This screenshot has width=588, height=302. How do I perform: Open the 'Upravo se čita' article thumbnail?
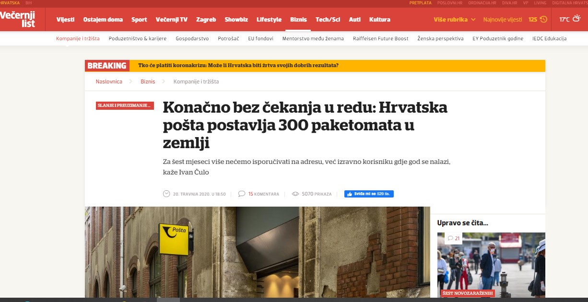(491, 265)
